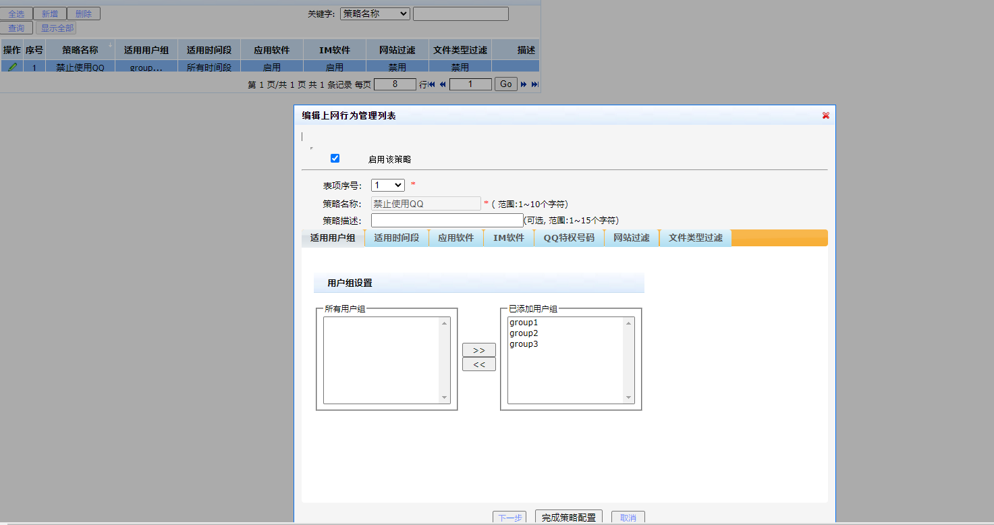994x525 pixels.
Task: Close the edit policy dialog
Action: [x=825, y=115]
